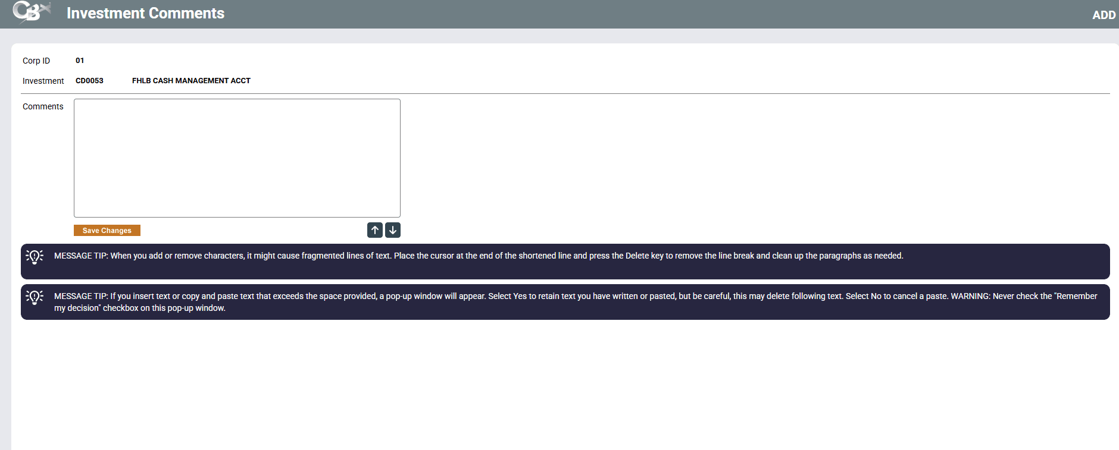
Task: Focus the Comments text area
Action: click(x=237, y=158)
